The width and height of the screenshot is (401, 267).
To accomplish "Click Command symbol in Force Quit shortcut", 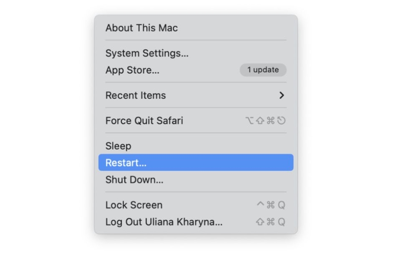I will tap(271, 121).
